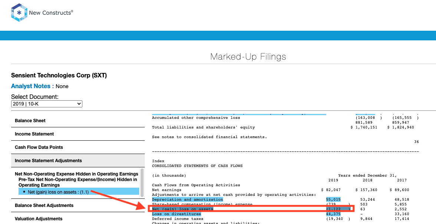Viewport: 436px width, 224px height.
Task: Click the New Constructs hexagon logo icon
Action: (19, 13)
